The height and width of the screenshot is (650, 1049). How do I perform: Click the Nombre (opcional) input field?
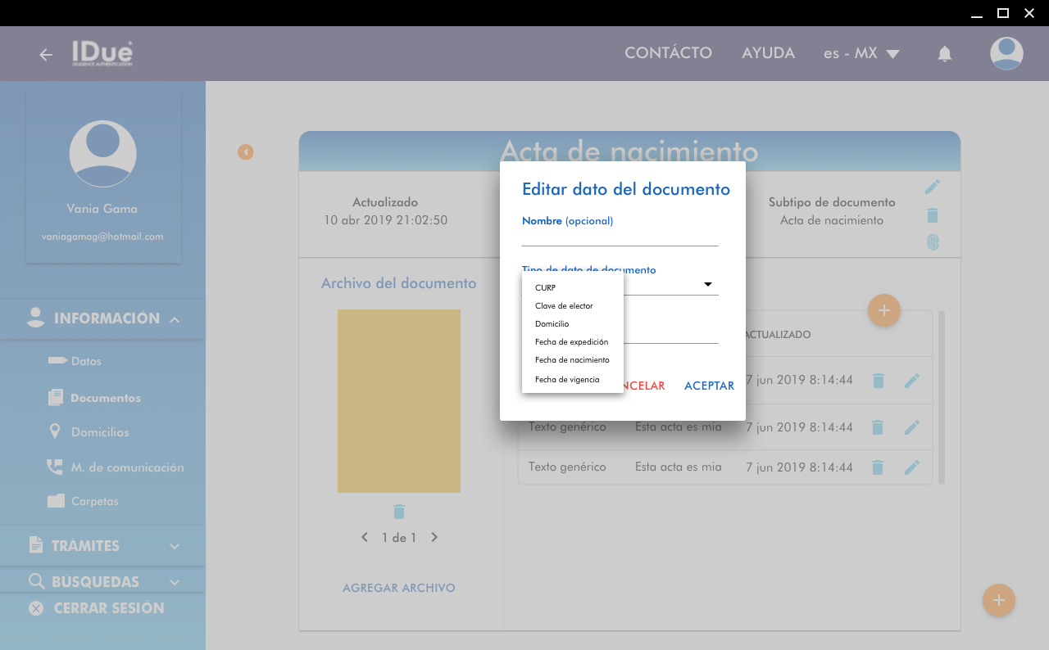(620, 237)
